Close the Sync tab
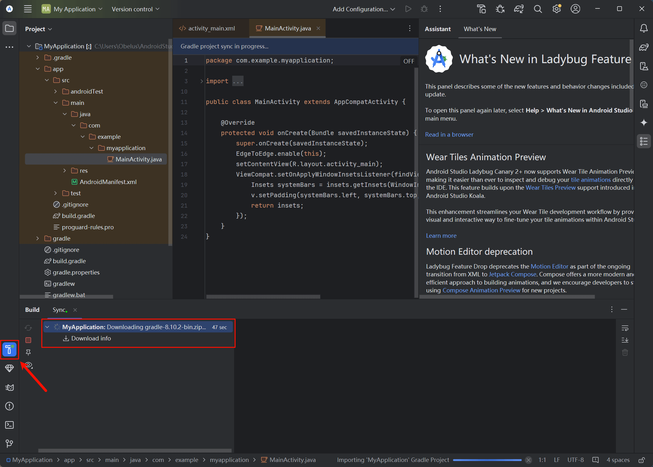653x467 pixels. click(75, 310)
